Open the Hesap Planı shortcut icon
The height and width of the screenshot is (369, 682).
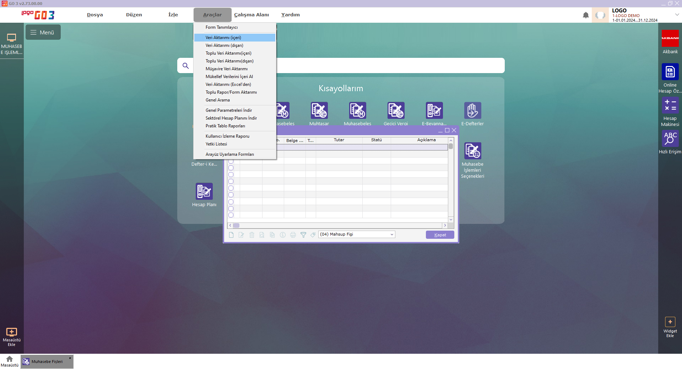(204, 192)
